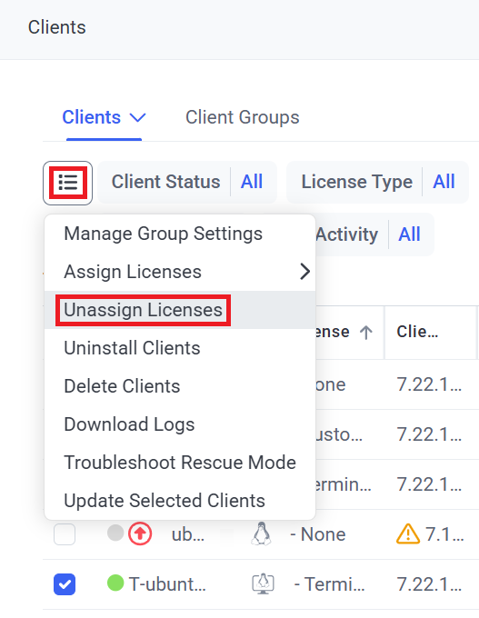The width and height of the screenshot is (479, 618).
Task: Click the red upgrade arrow status icon
Action: pos(140,534)
